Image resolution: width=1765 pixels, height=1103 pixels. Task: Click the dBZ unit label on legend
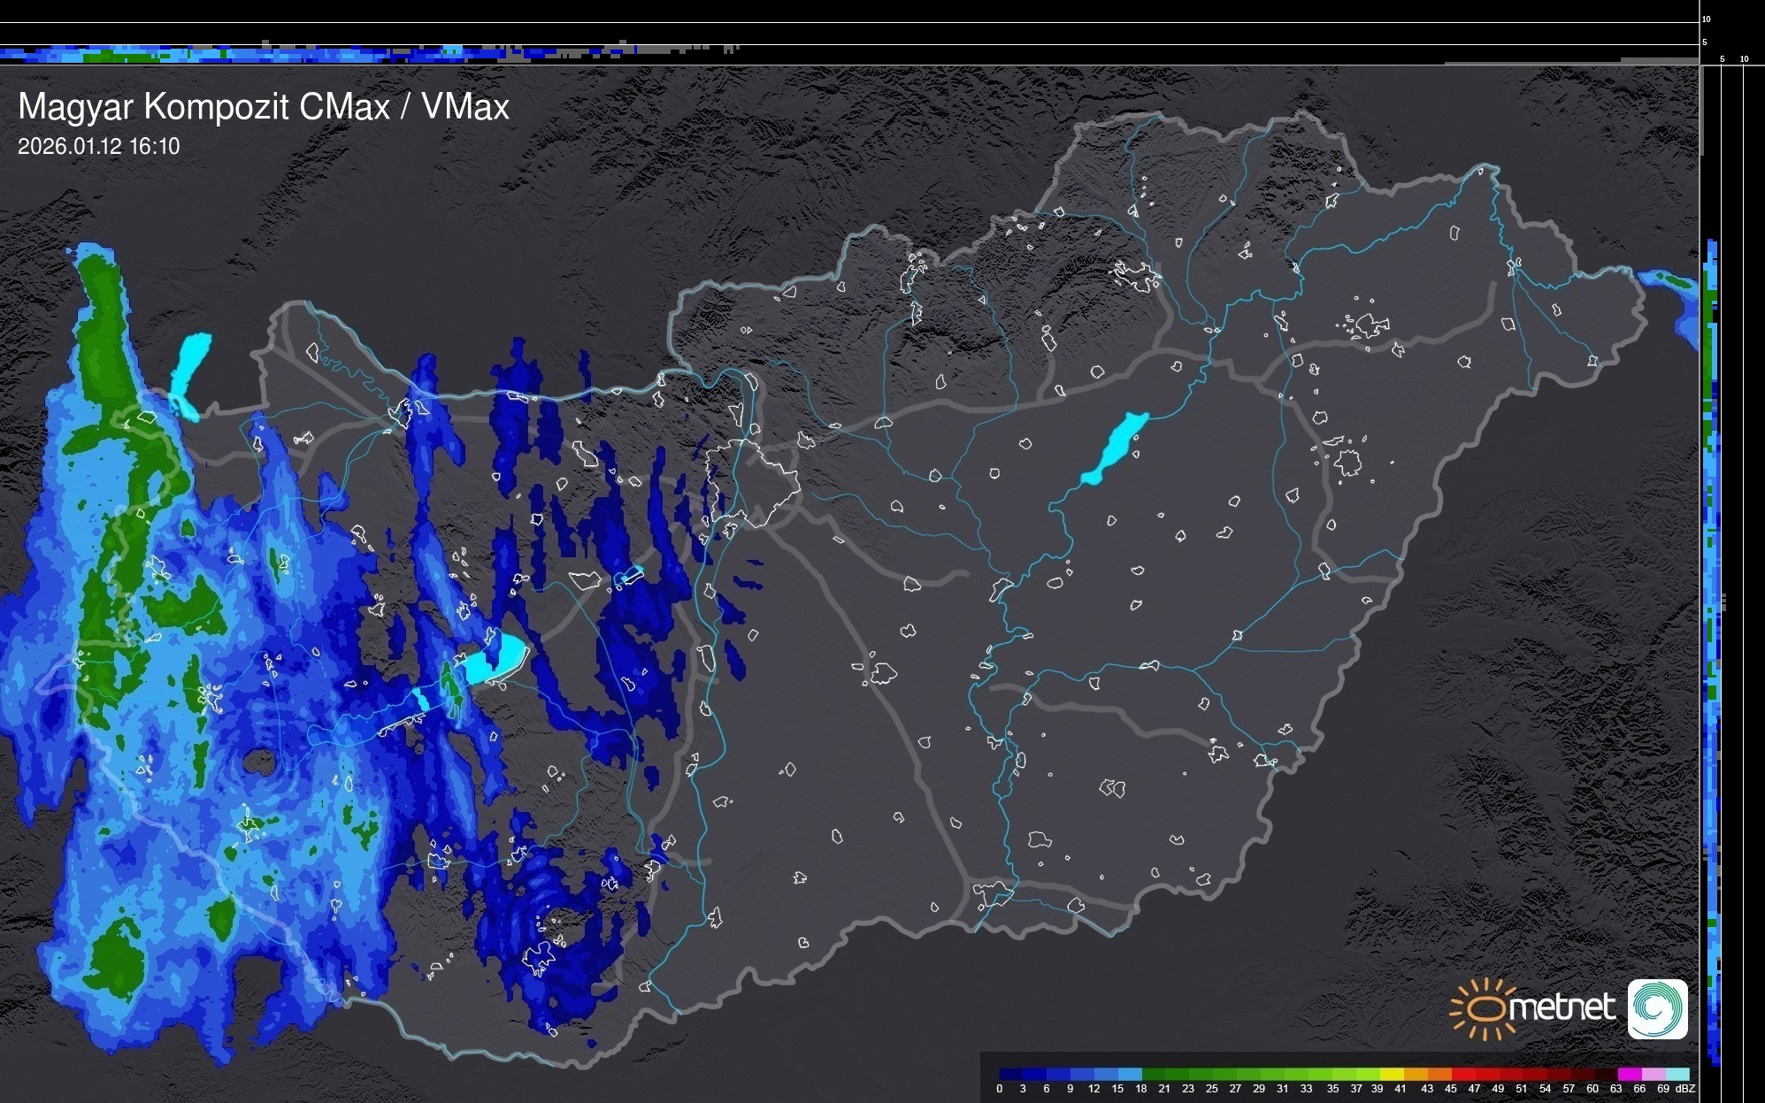(1684, 1089)
